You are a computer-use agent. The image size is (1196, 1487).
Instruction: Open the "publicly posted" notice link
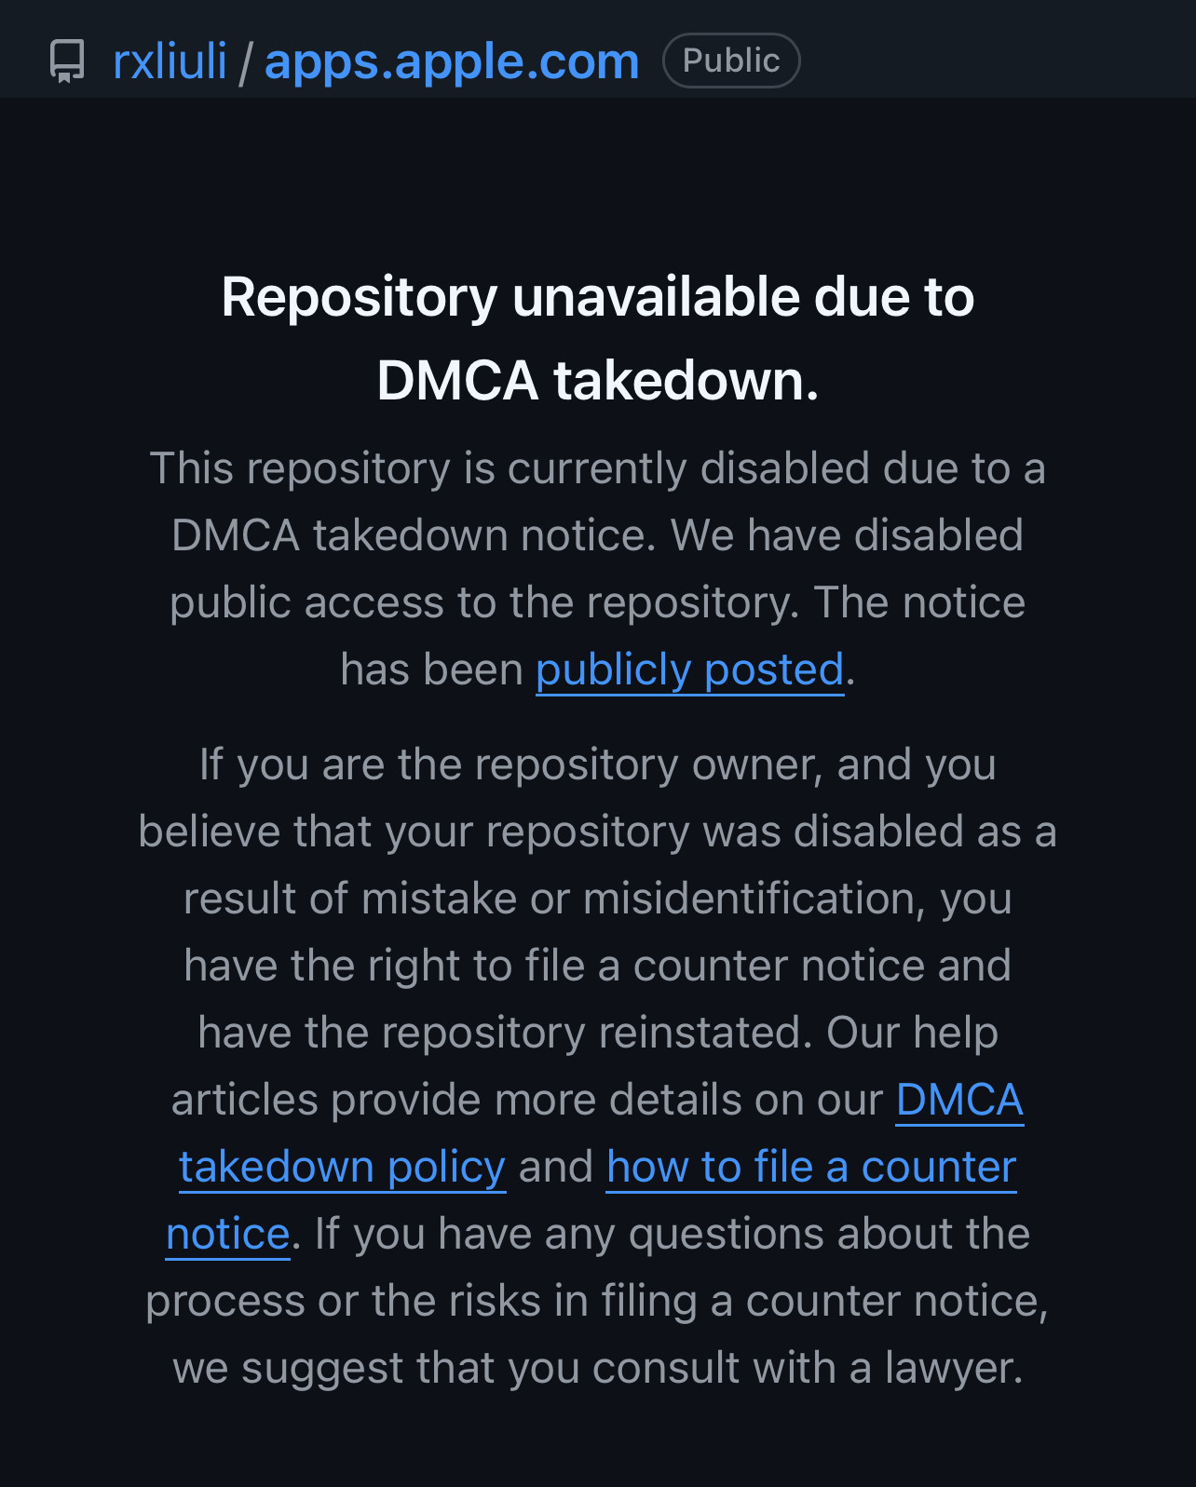689,669
